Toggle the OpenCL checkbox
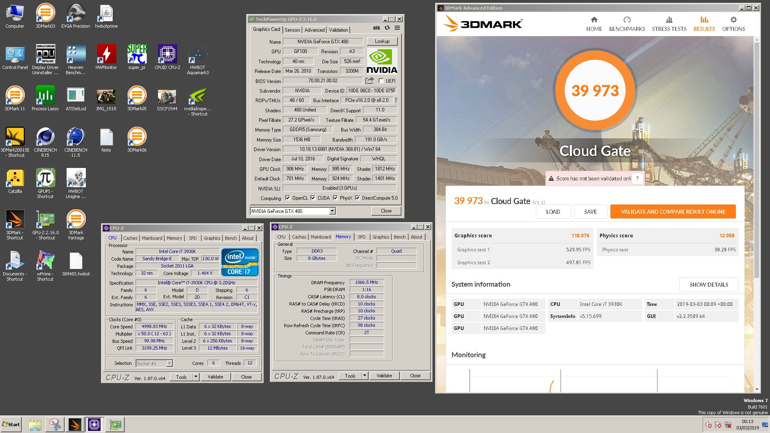This screenshot has height=433, width=770. click(287, 198)
